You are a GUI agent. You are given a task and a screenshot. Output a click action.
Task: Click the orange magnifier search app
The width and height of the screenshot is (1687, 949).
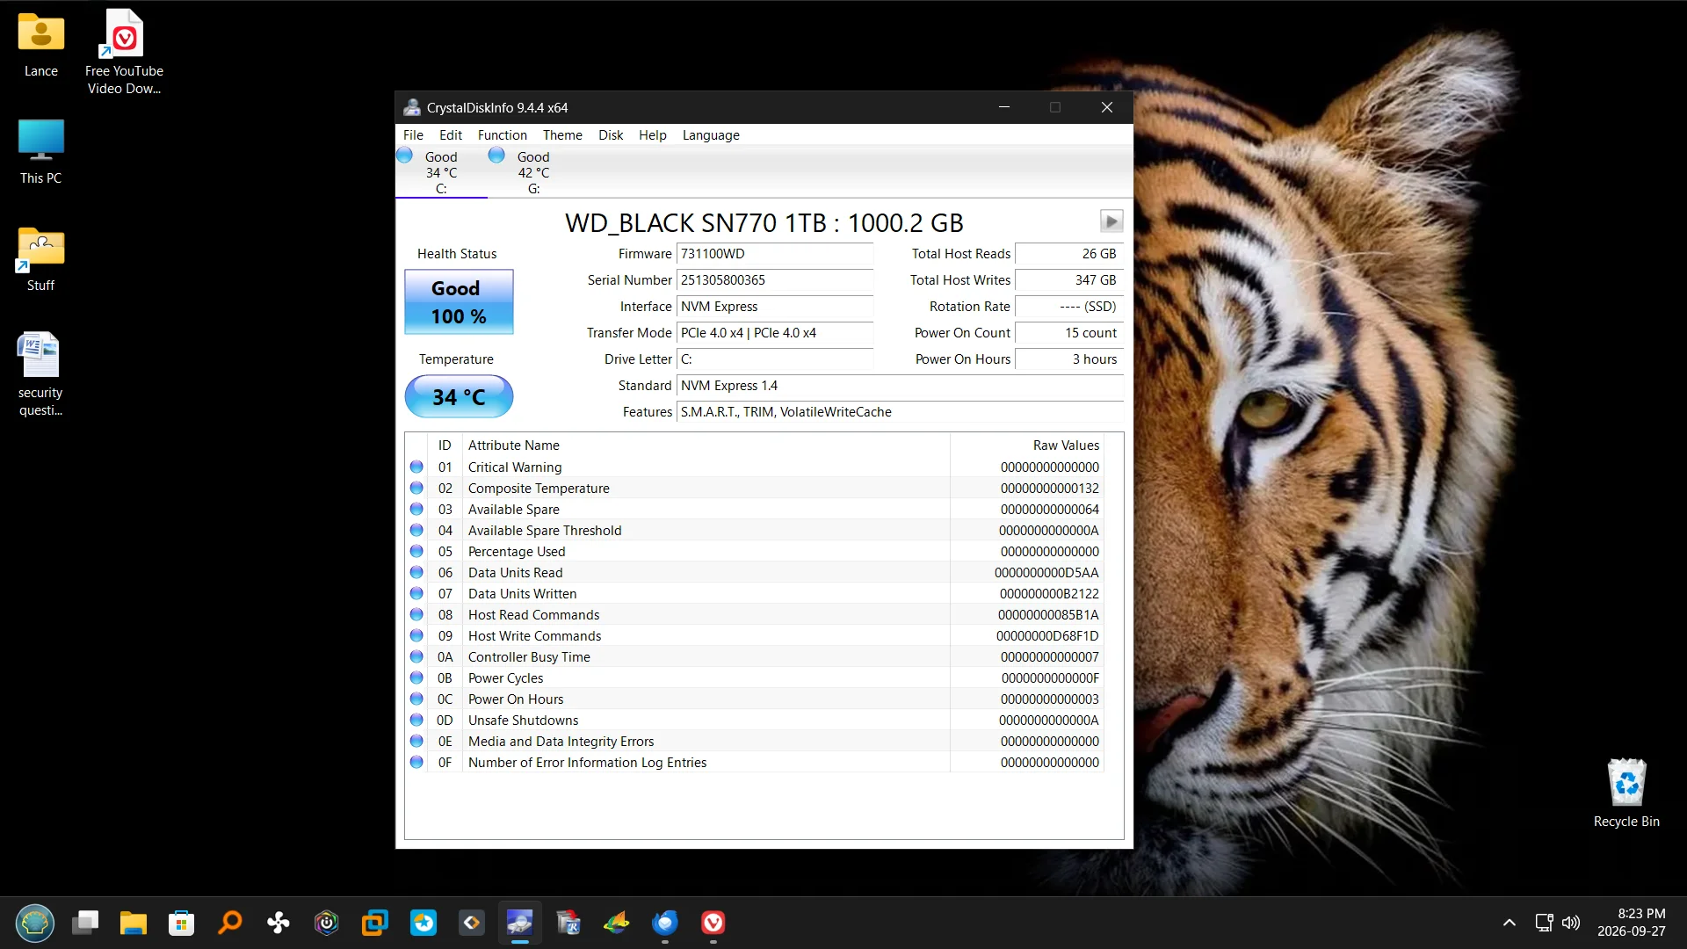tap(230, 923)
